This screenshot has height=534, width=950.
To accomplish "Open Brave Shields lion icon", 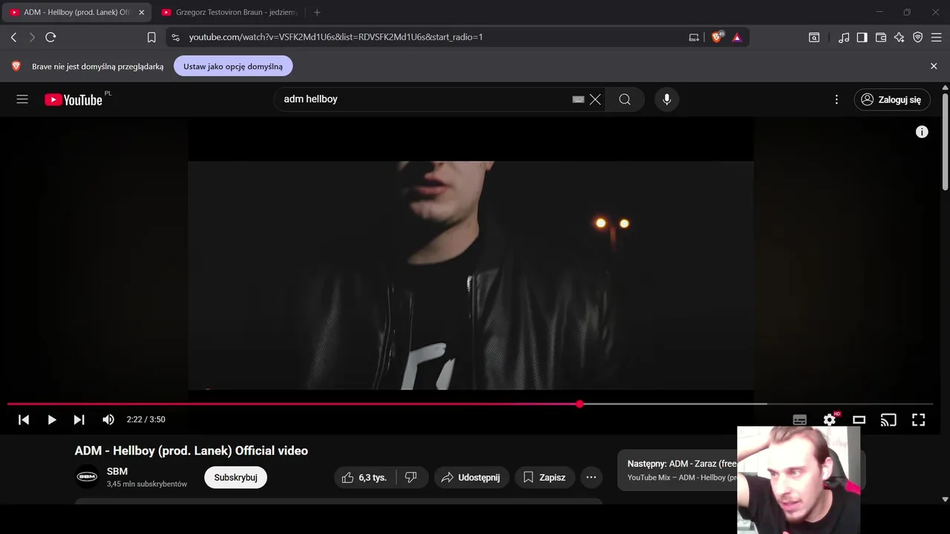I will (x=717, y=37).
